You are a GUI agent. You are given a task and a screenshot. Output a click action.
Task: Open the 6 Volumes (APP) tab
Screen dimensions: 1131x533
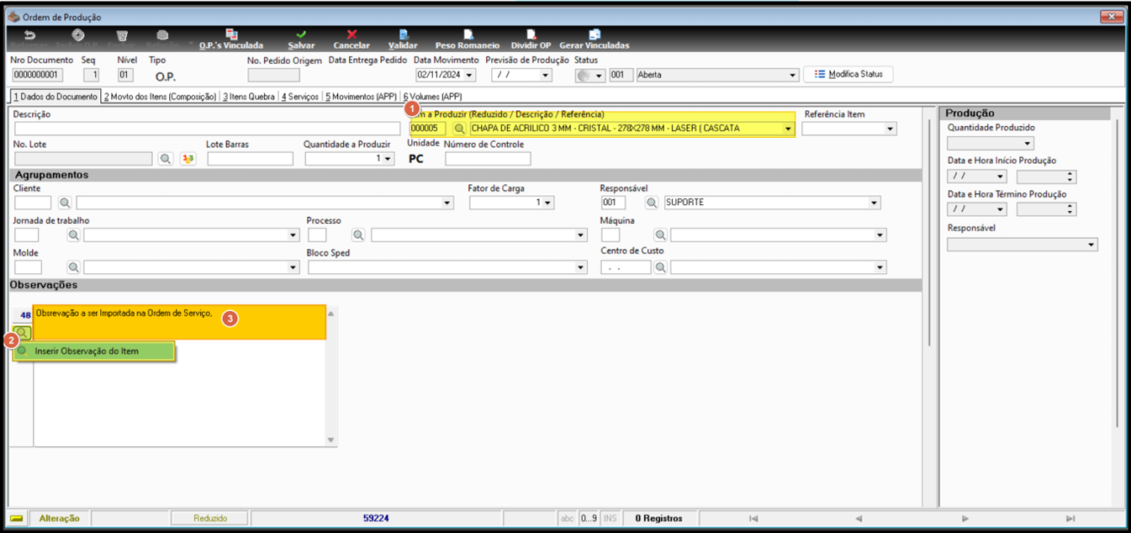click(x=432, y=97)
